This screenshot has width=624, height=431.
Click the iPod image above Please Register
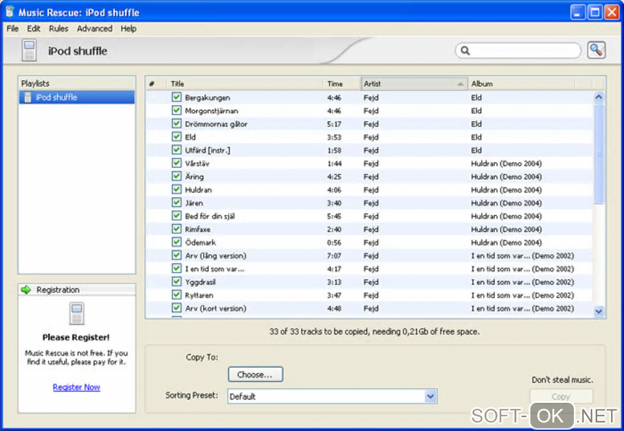coord(76,313)
